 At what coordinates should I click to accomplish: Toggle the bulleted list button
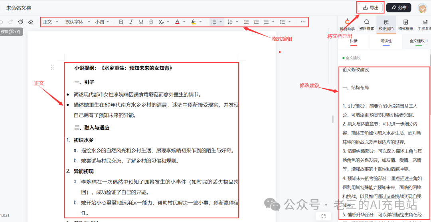[x=214, y=22]
